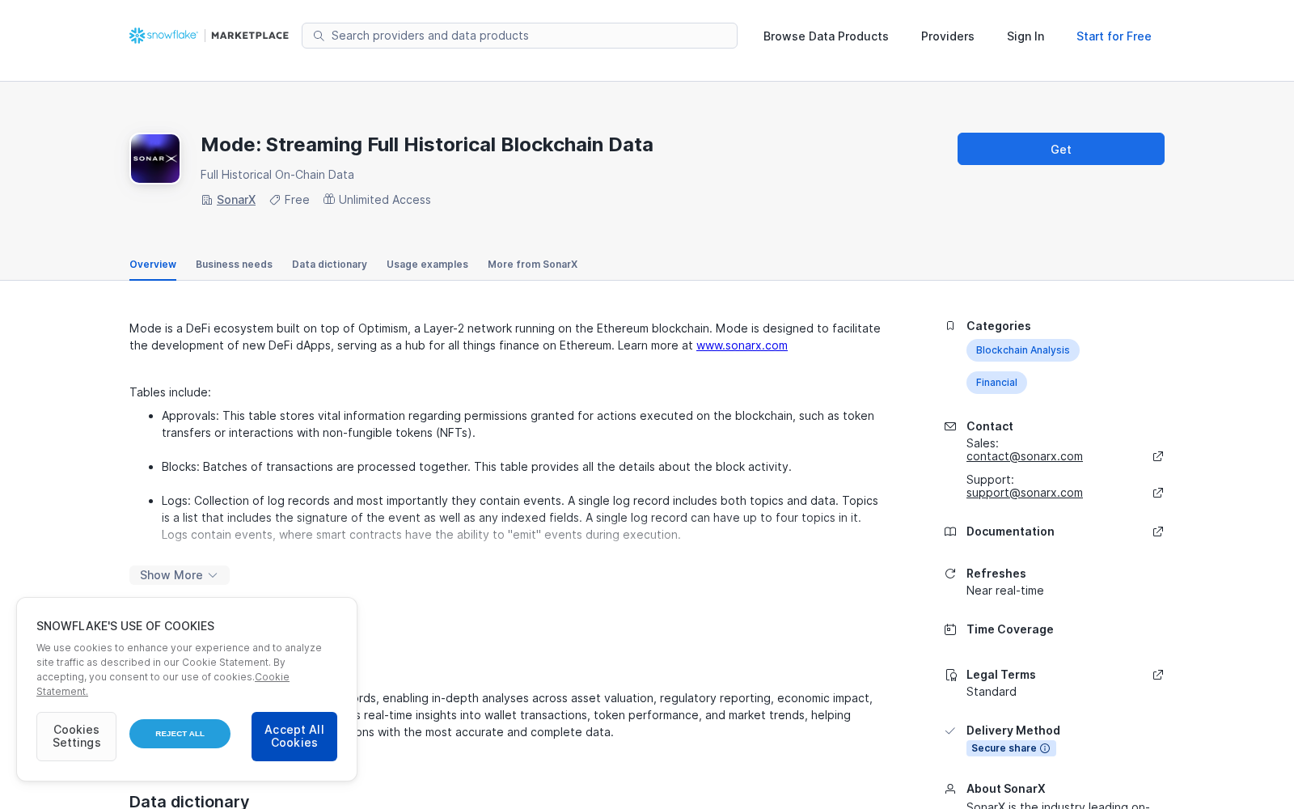Email support at support@sonarx.com
The height and width of the screenshot is (809, 1294).
(x=1024, y=493)
